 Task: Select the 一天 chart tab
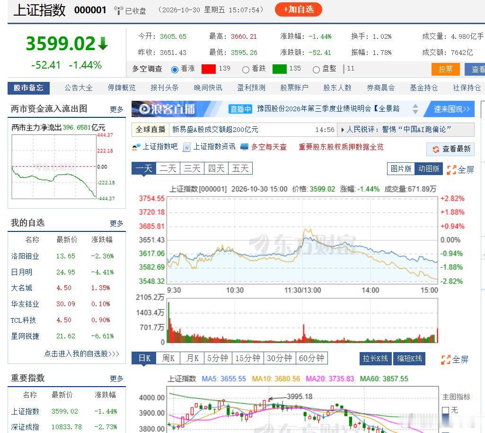pos(144,168)
